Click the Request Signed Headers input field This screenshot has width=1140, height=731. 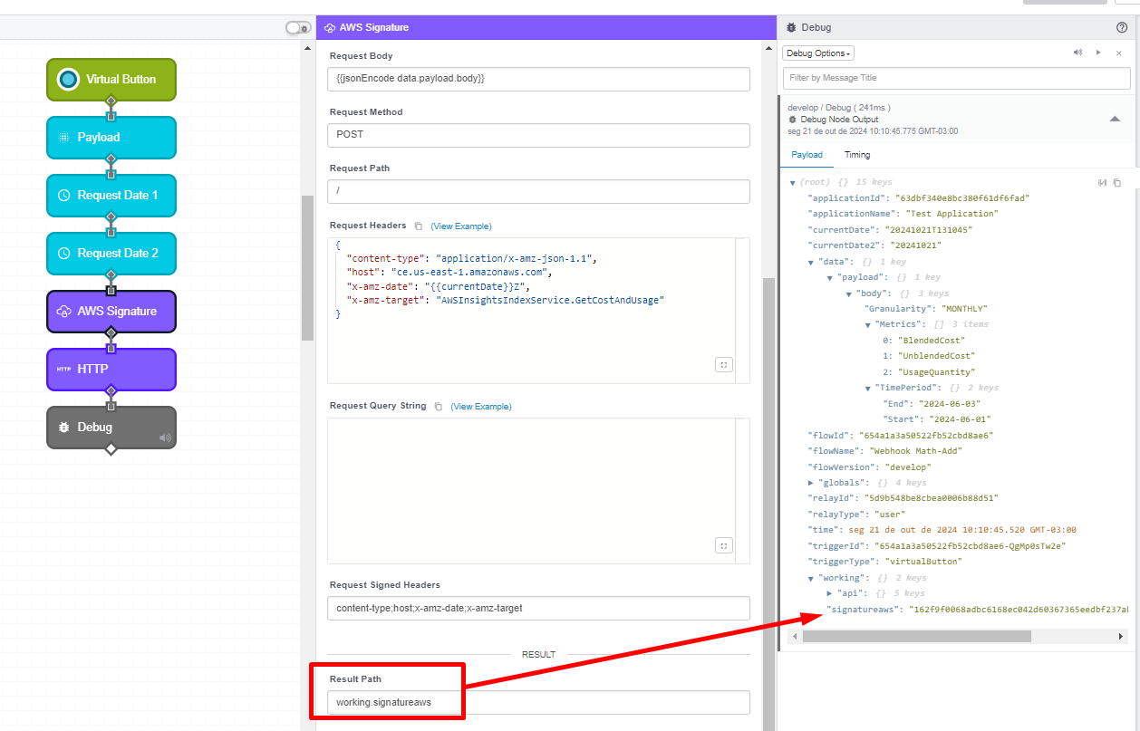538,609
